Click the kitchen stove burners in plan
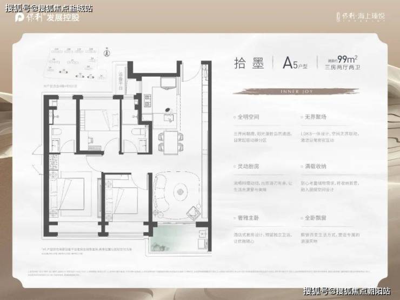Screen dimensions: 400x300 (x=148, y=101)
